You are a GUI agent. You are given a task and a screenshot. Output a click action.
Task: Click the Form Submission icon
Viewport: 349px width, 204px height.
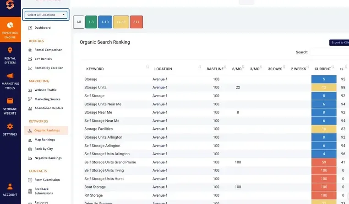coord(30,180)
